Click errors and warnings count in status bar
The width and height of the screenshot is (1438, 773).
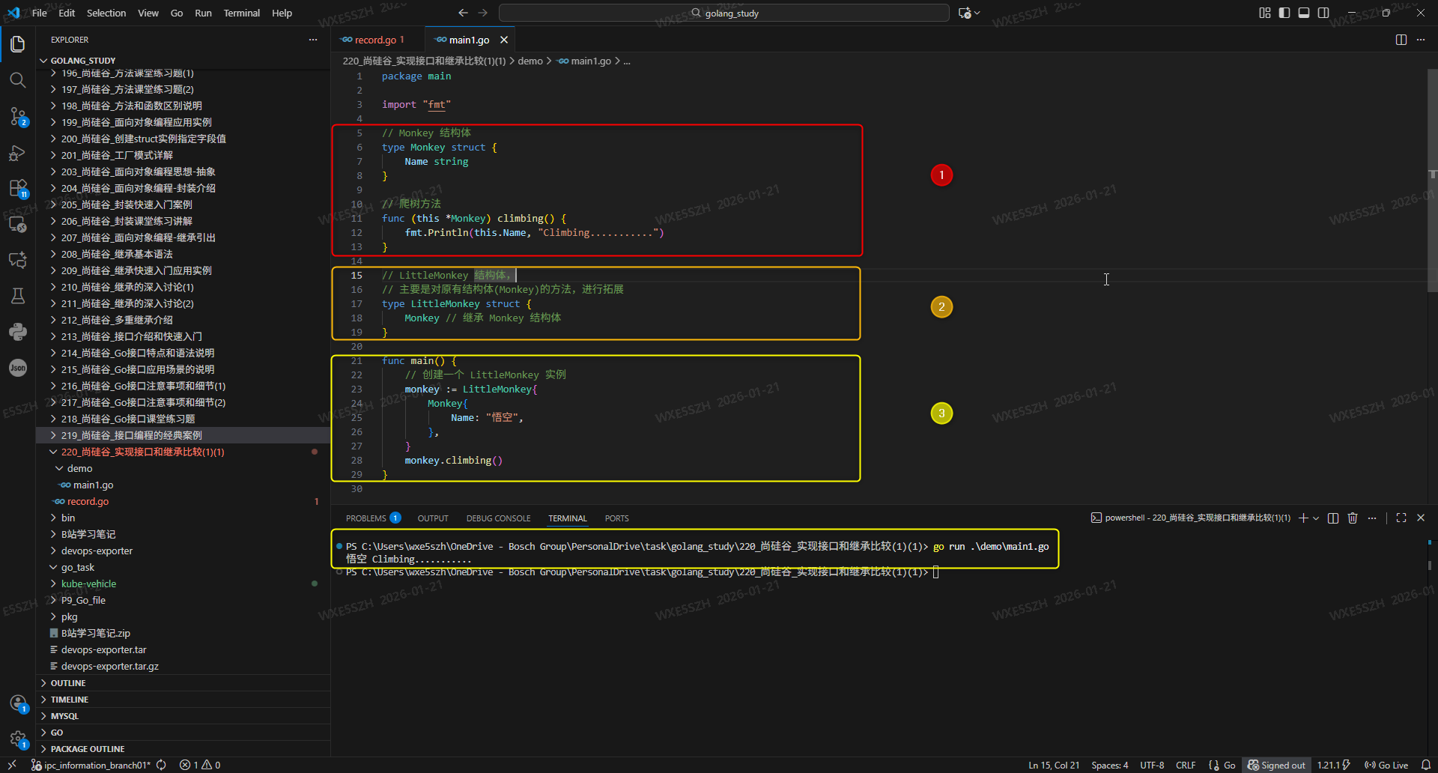pyautogui.click(x=200, y=765)
